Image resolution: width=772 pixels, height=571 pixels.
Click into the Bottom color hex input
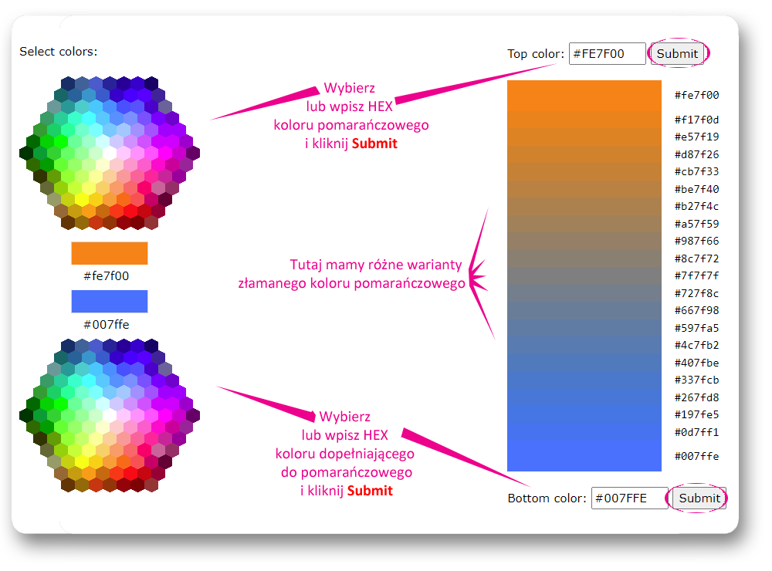(x=629, y=498)
